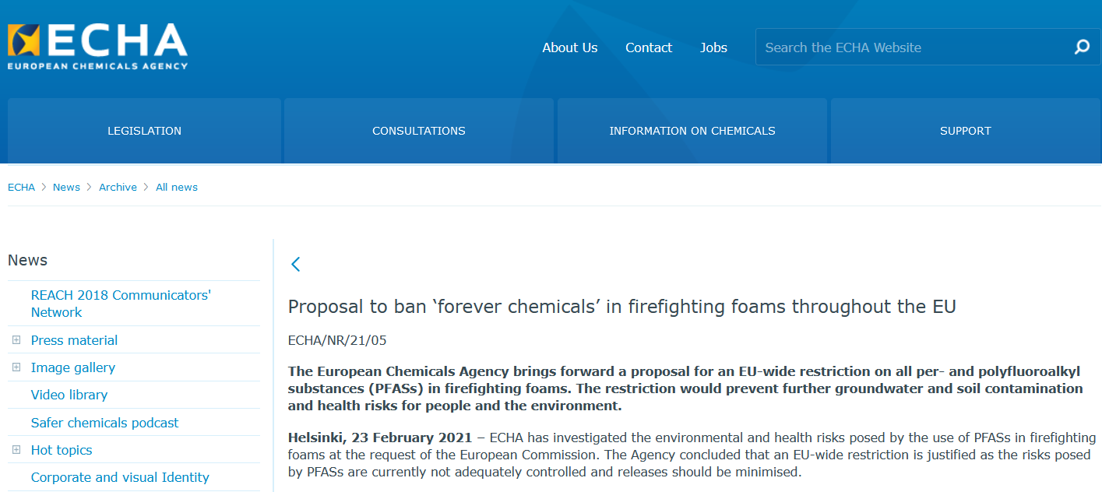Open the Legislation menu
The height and width of the screenshot is (492, 1102).
point(144,131)
